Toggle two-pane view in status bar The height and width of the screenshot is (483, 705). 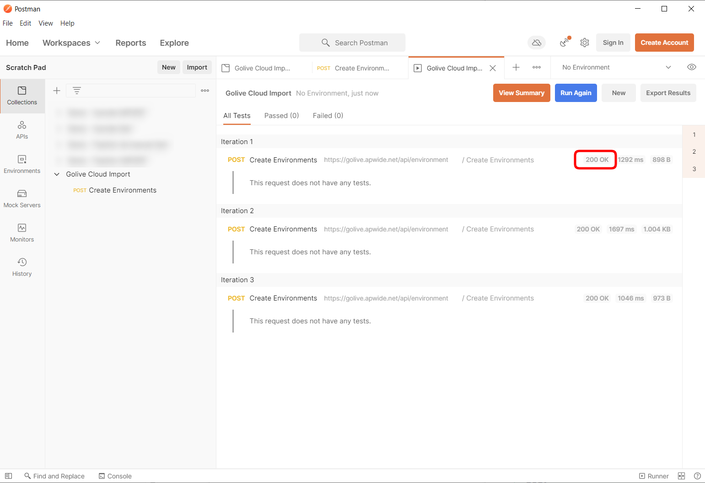click(681, 476)
